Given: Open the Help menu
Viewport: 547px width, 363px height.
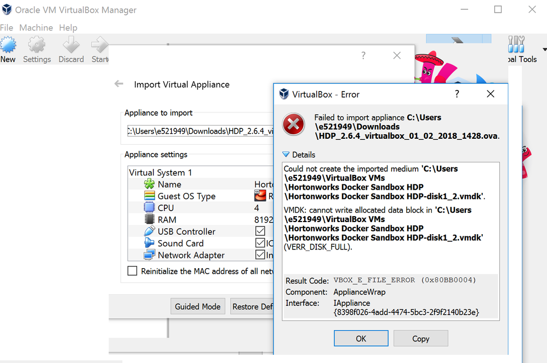Looking at the screenshot, I should pos(68,27).
